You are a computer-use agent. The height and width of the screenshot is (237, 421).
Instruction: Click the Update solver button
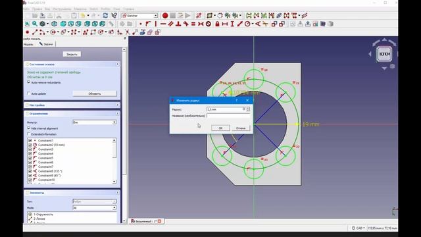tap(95, 93)
